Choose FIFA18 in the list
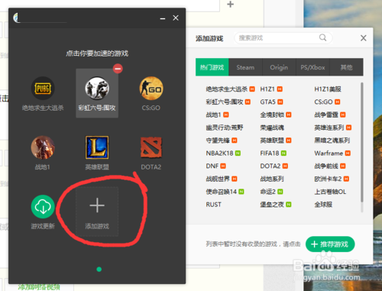The height and width of the screenshot is (291, 382). [x=270, y=154]
